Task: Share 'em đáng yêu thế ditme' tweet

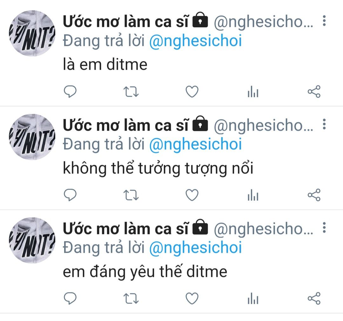Action: 314,298
